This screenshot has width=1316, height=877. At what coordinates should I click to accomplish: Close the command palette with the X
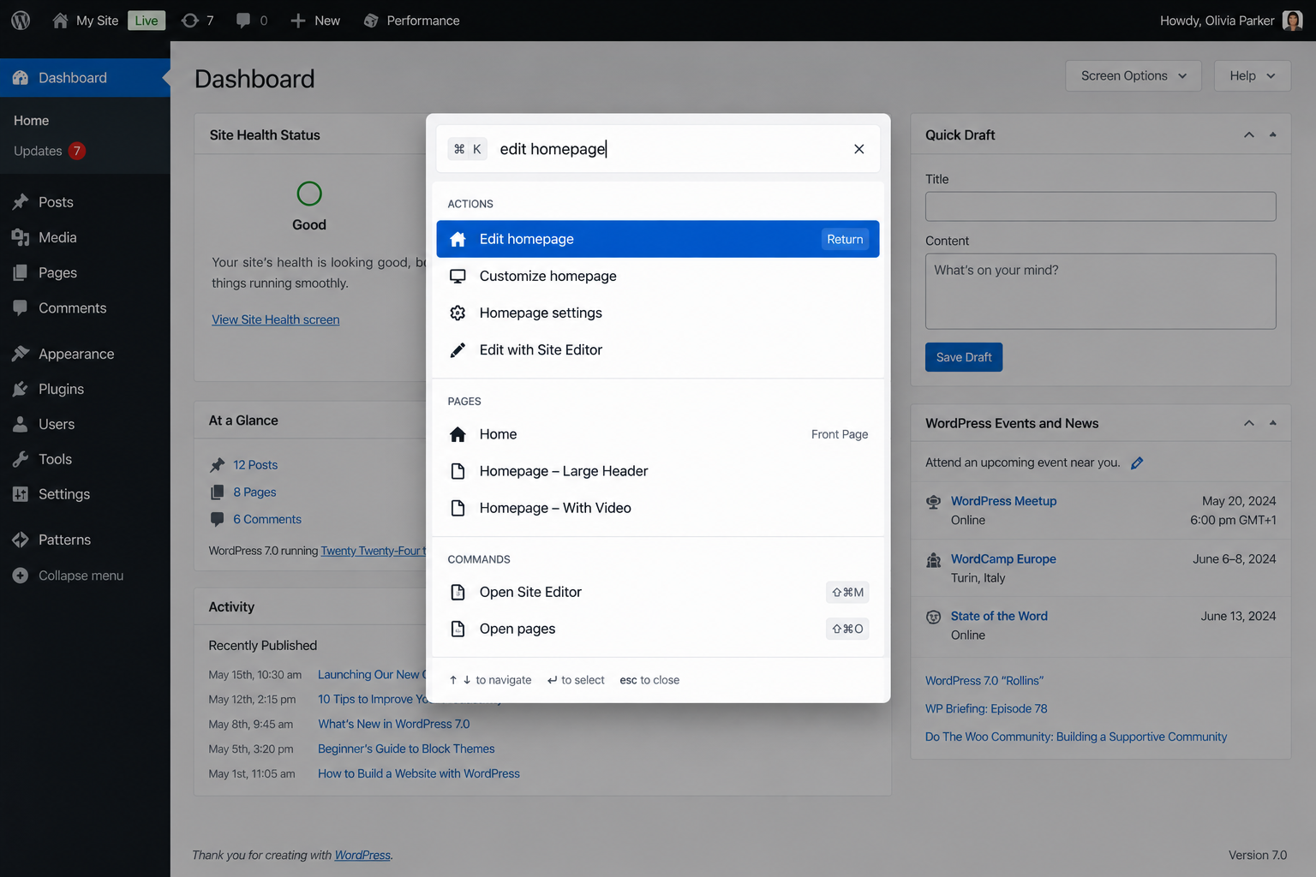[x=858, y=149]
